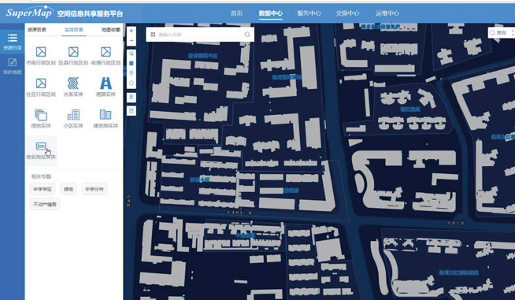Open the grid dropdown in map search box
The width and height of the screenshot is (515, 300).
pos(153,35)
